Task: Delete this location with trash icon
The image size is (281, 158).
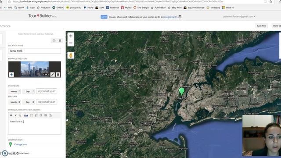Action: pyautogui.click(x=60, y=40)
